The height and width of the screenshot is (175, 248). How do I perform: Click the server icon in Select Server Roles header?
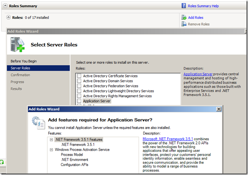[x=18, y=45]
